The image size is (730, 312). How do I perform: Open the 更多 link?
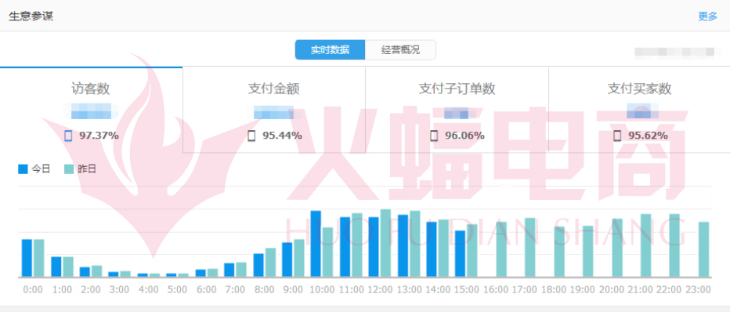pos(707,16)
